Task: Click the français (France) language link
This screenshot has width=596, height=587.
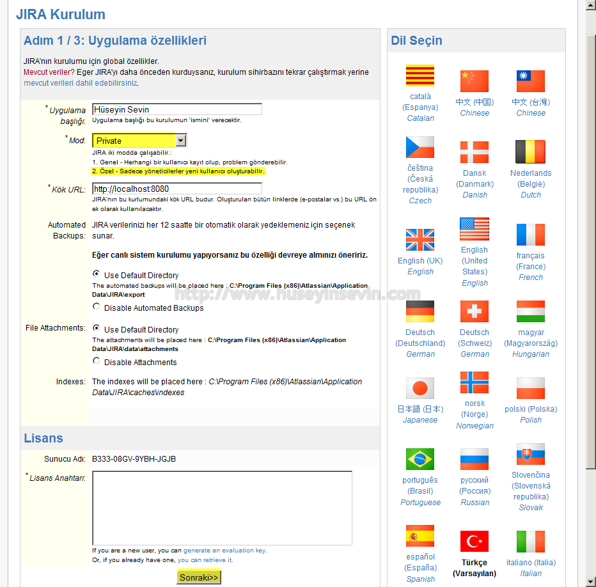Action: pyautogui.click(x=531, y=261)
